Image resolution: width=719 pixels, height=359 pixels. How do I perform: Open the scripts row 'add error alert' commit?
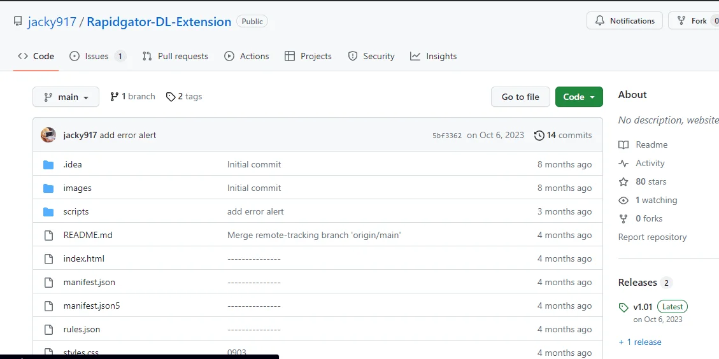(x=255, y=212)
